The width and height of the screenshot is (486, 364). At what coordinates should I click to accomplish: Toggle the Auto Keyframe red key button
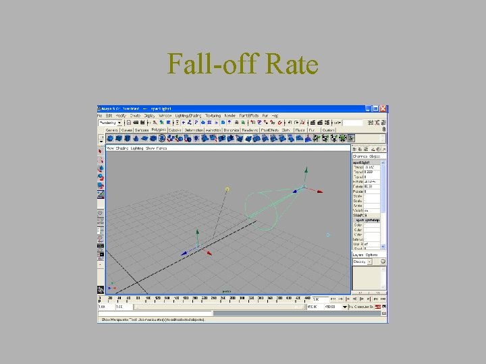coord(378,307)
